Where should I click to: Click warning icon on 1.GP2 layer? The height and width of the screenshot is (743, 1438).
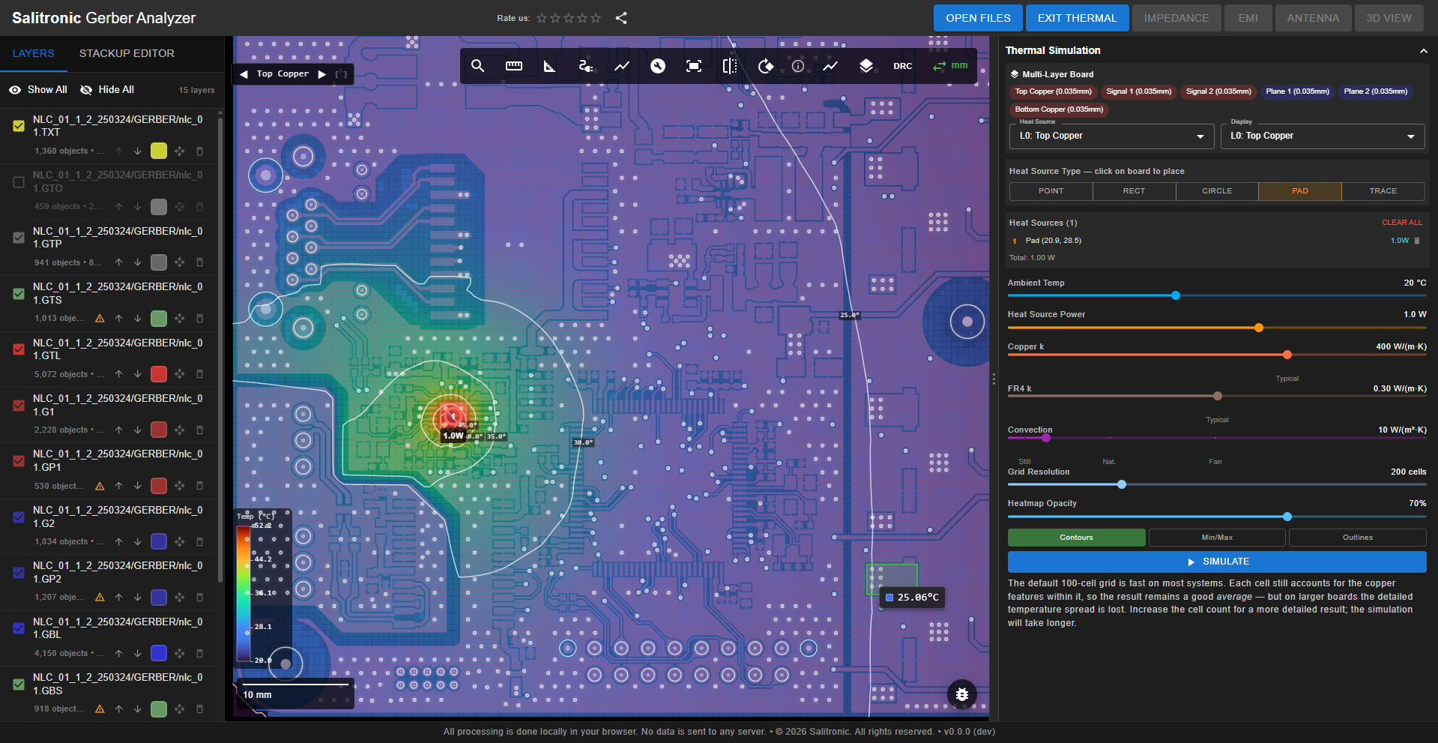coord(100,597)
